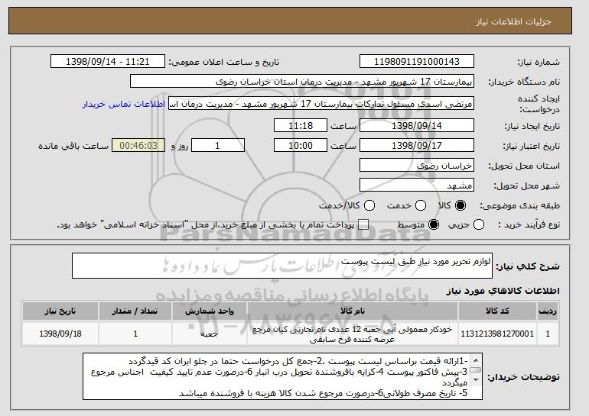The height and width of the screenshot is (416, 589).
Task: Click the remaining time countdown 00:46:03
Action: pyautogui.click(x=138, y=146)
